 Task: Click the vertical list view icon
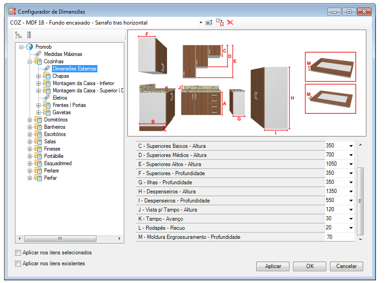[x=29, y=35]
